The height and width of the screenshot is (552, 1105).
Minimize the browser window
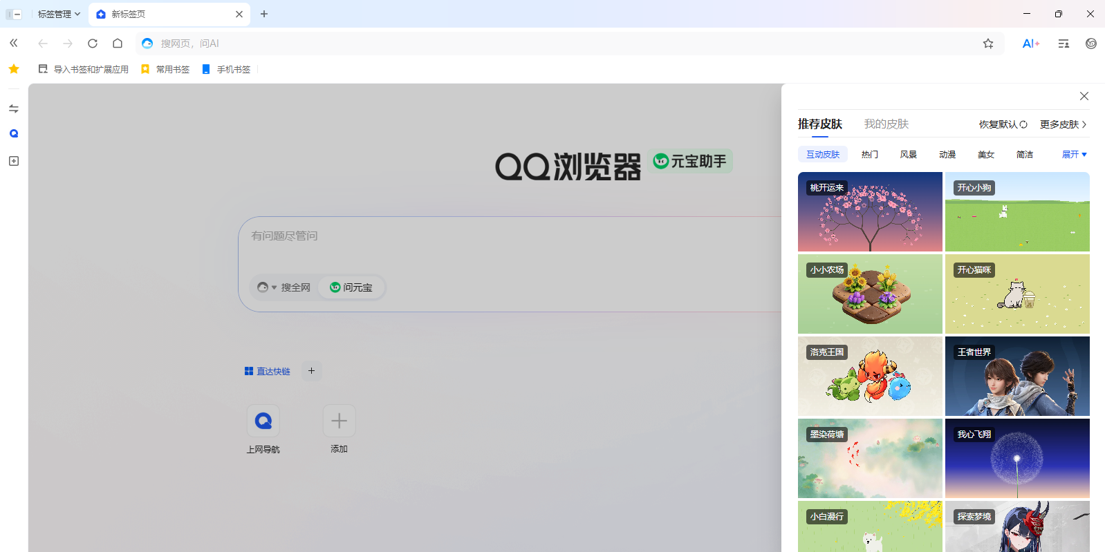pos(1027,14)
